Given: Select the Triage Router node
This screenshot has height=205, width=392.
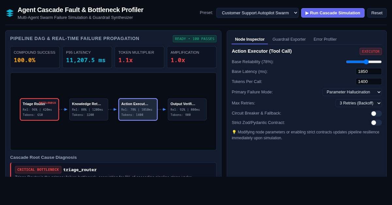Looking at the screenshot, I should click(x=40, y=110).
